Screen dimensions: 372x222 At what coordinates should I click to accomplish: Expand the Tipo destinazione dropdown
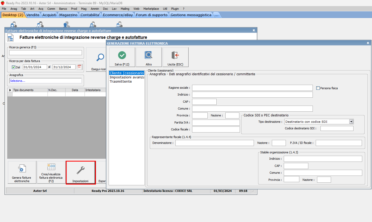[351, 122]
